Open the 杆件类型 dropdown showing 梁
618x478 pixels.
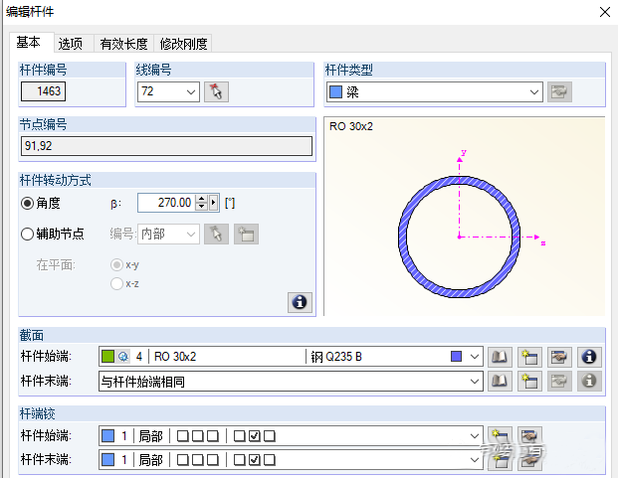pyautogui.click(x=534, y=92)
